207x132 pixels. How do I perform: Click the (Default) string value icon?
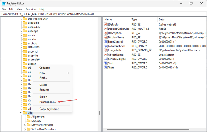click(x=106, y=24)
